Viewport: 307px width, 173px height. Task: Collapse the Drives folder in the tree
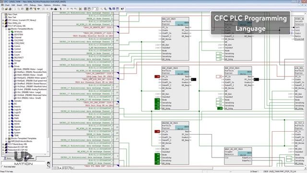point(9,66)
